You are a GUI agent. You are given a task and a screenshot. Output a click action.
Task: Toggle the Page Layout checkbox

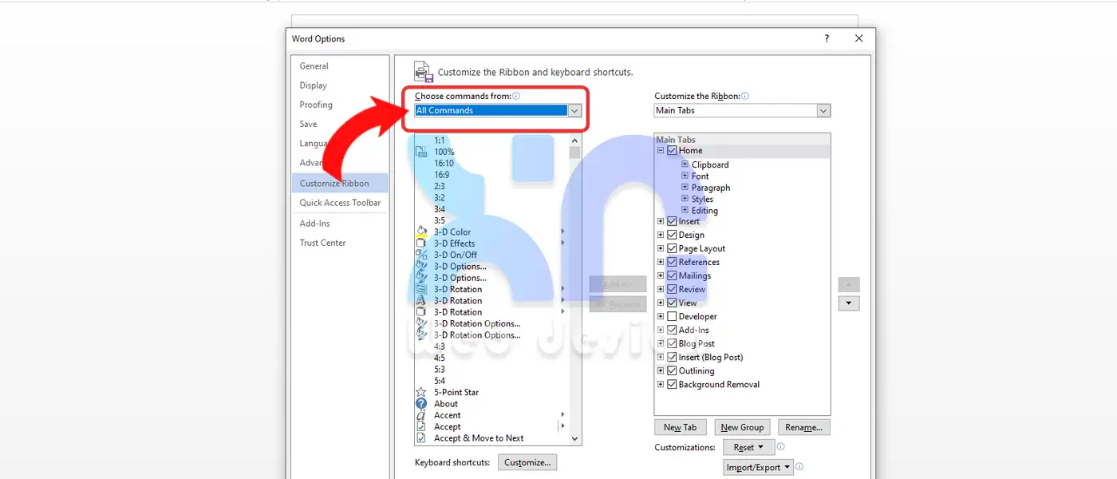672,248
